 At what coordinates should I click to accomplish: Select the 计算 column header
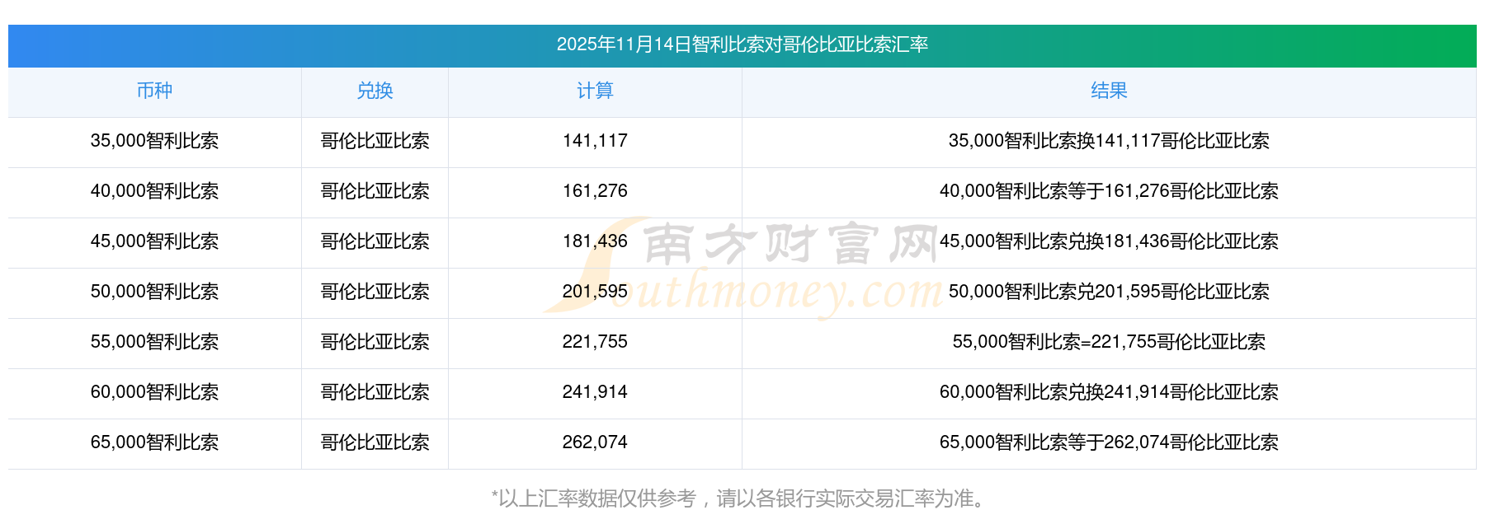pos(595,91)
